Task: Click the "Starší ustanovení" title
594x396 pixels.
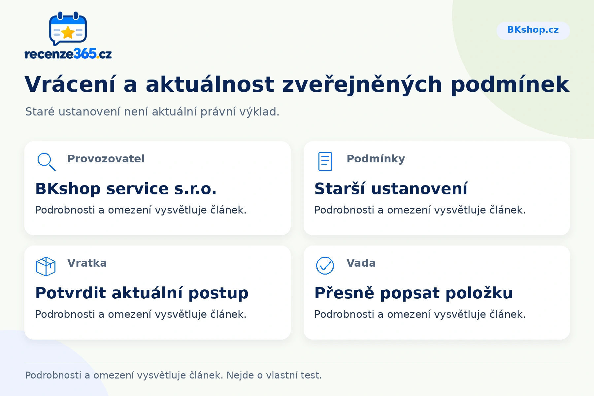Action: [391, 189]
